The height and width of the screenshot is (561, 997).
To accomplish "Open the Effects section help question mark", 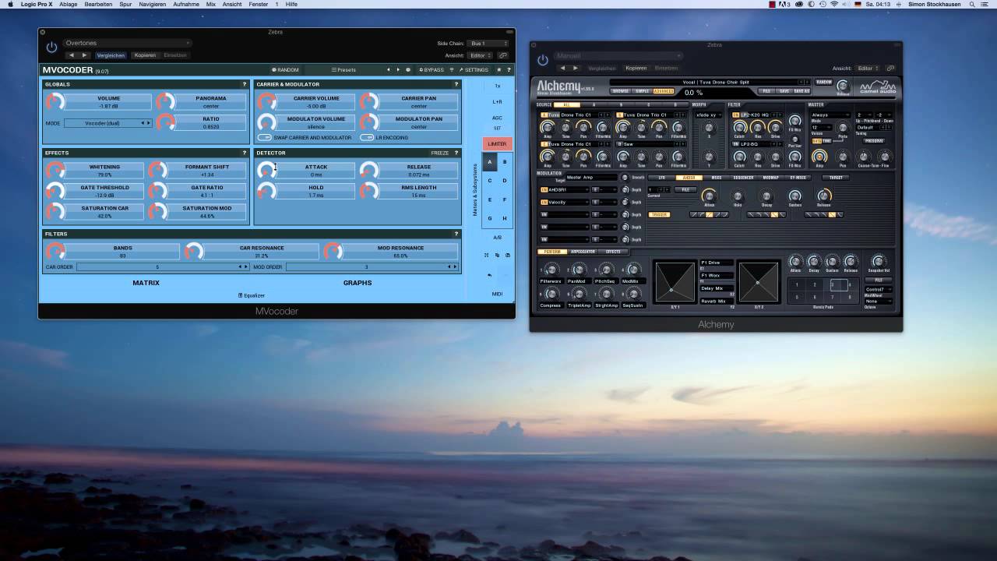I will [x=245, y=153].
